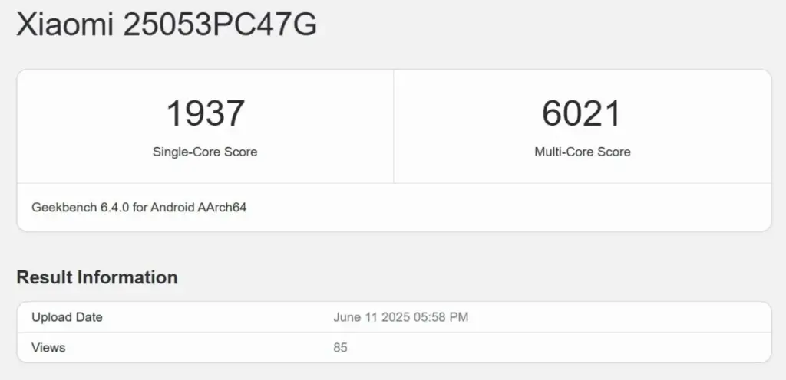
Task: Click the 1937 score value
Action: point(205,113)
